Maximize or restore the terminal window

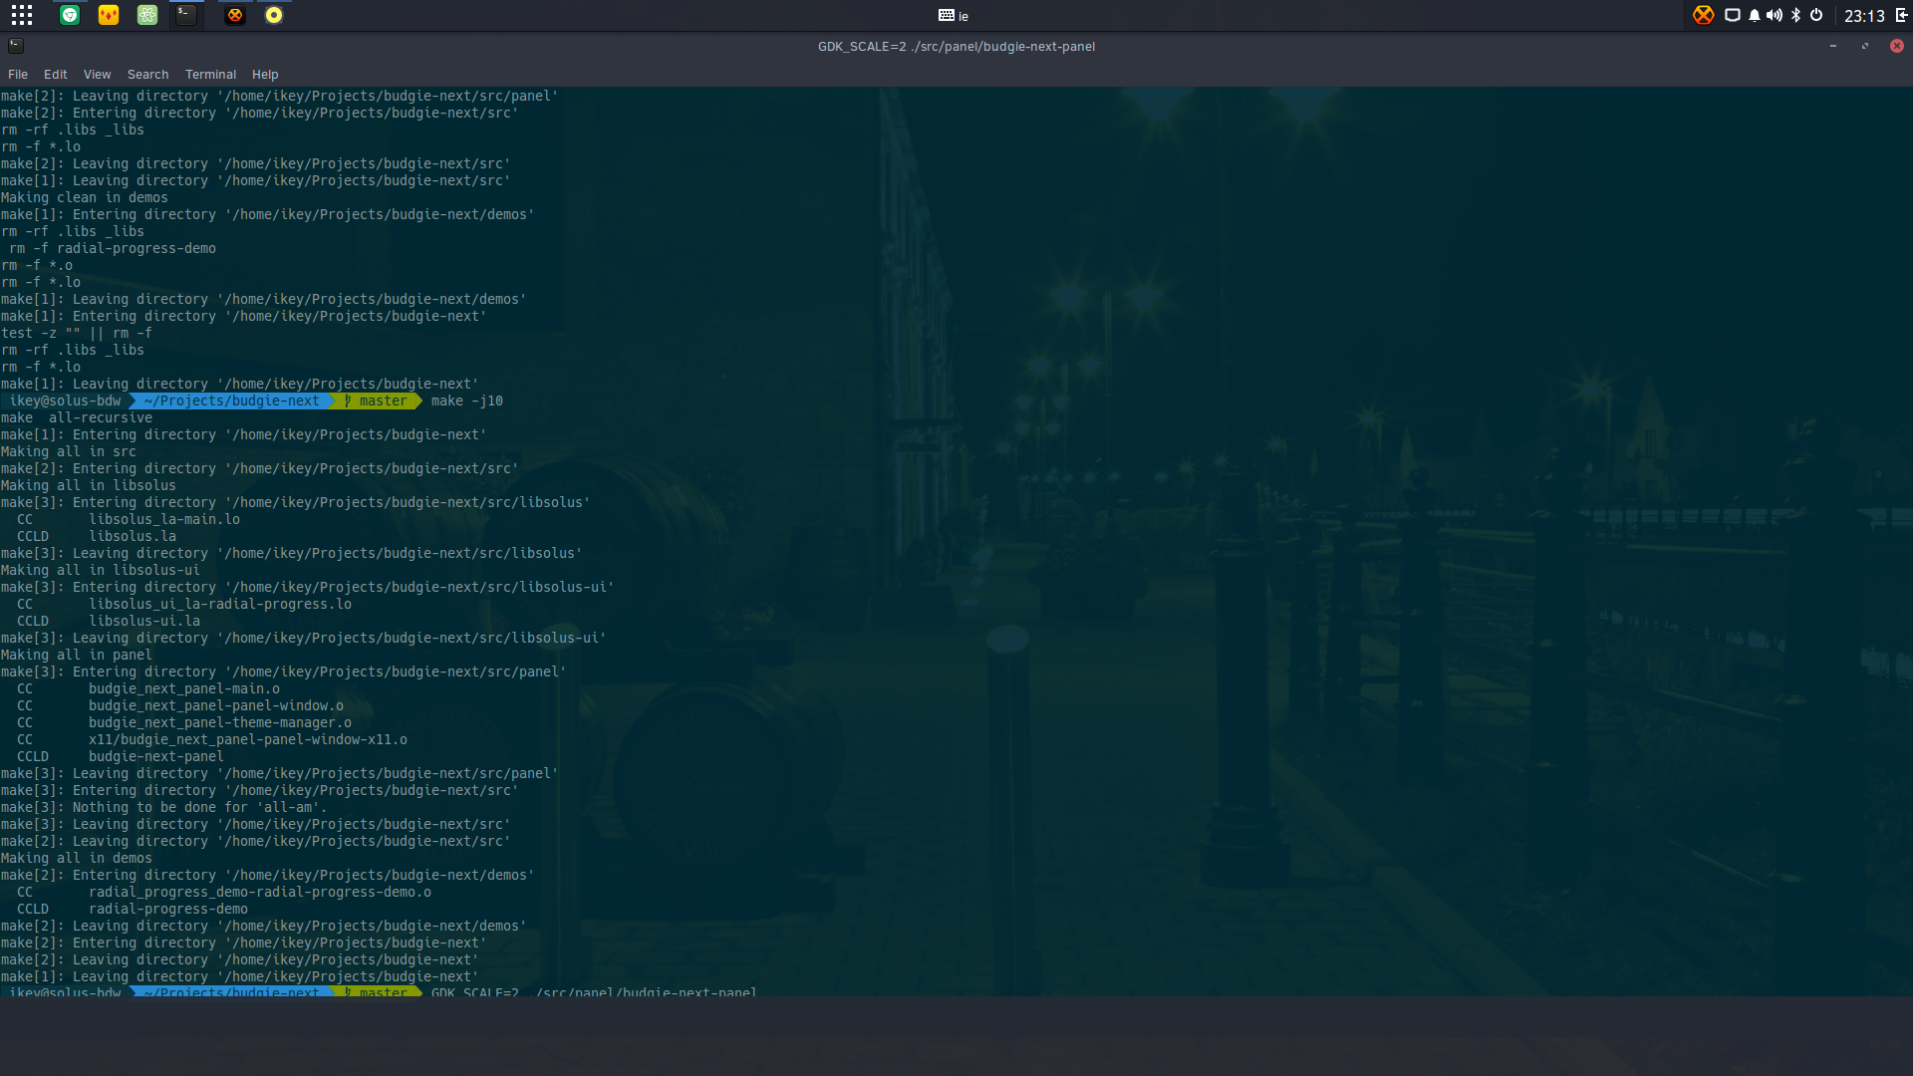pyautogui.click(x=1865, y=46)
